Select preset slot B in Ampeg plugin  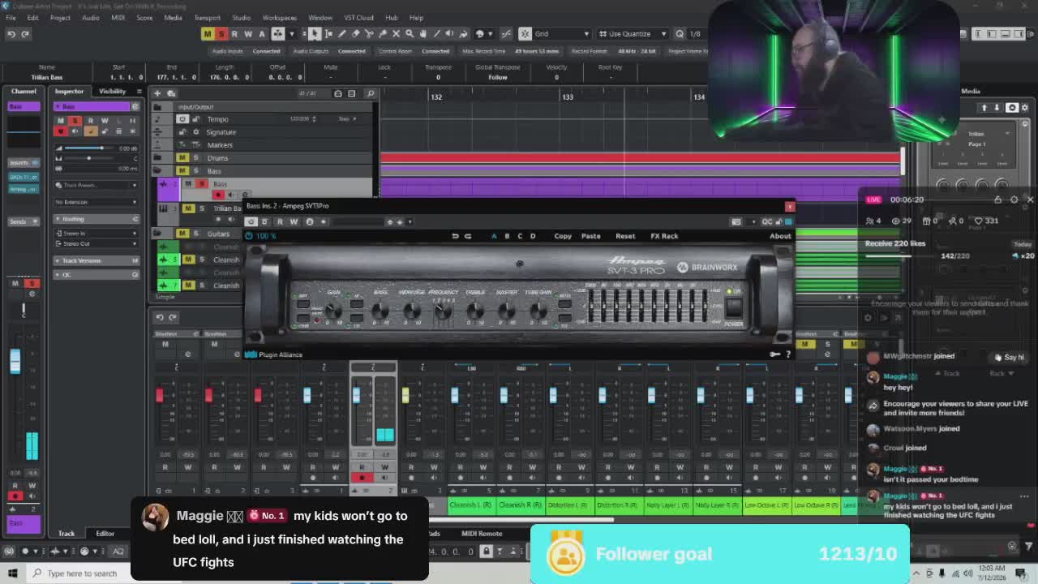coord(507,236)
